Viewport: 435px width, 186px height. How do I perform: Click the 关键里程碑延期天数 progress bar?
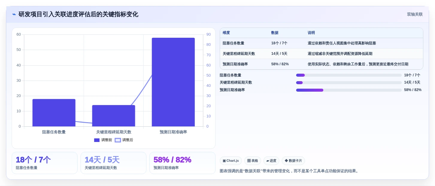349,83
